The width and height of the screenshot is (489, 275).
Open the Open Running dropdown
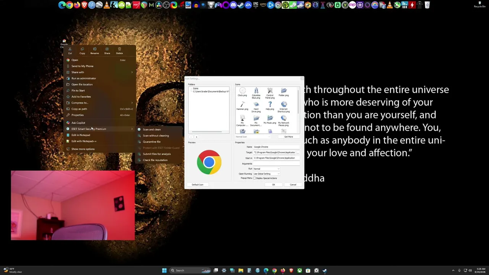(x=267, y=174)
